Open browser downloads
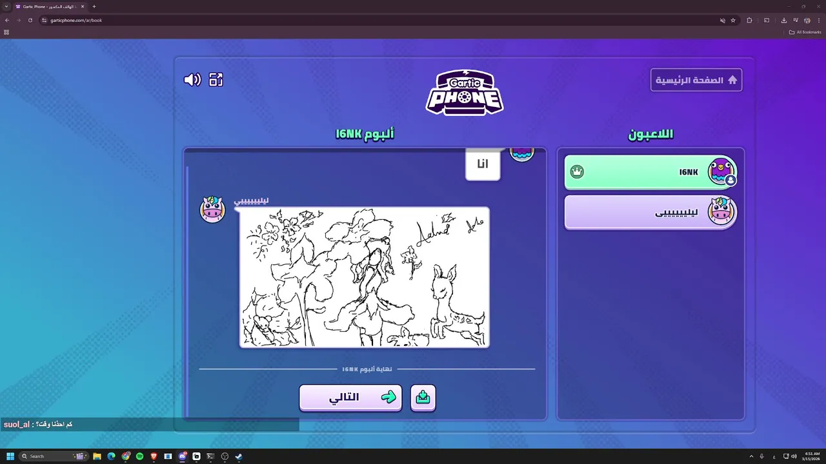Image resolution: width=826 pixels, height=464 pixels. tap(783, 20)
